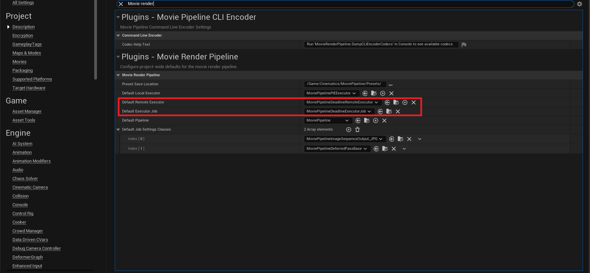Click the Movie render search field
The image size is (590, 273).
point(345,4)
